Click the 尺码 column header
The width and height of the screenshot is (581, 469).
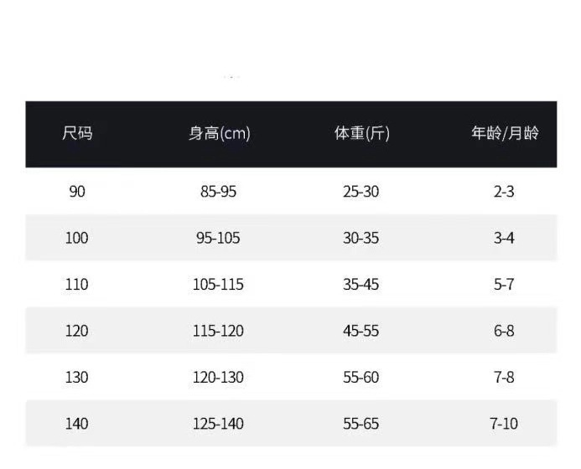click(x=77, y=133)
